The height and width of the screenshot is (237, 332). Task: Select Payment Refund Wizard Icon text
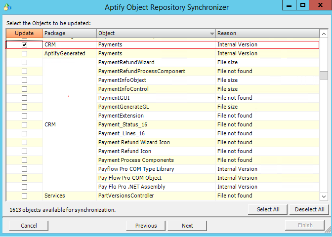pos(134,142)
